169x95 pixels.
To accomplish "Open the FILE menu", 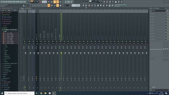I will [2, 2].
